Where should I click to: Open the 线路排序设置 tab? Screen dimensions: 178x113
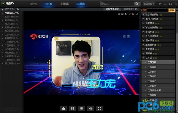point(130,9)
